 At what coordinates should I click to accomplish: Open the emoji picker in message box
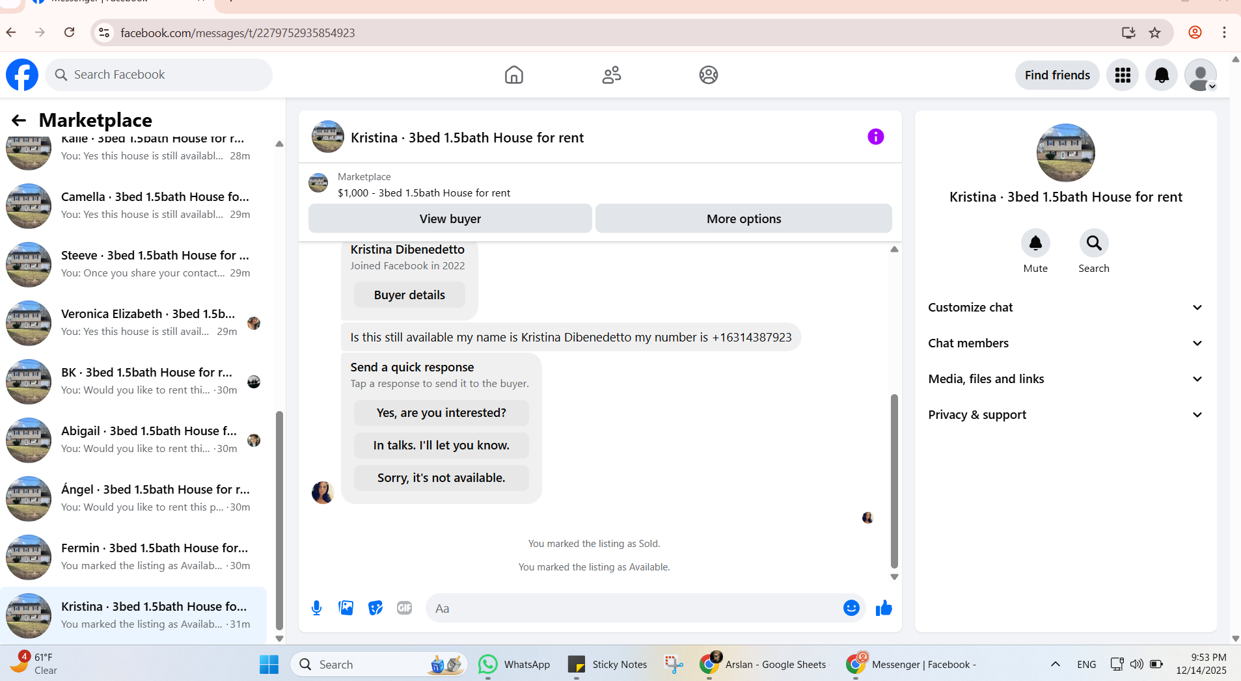click(851, 608)
